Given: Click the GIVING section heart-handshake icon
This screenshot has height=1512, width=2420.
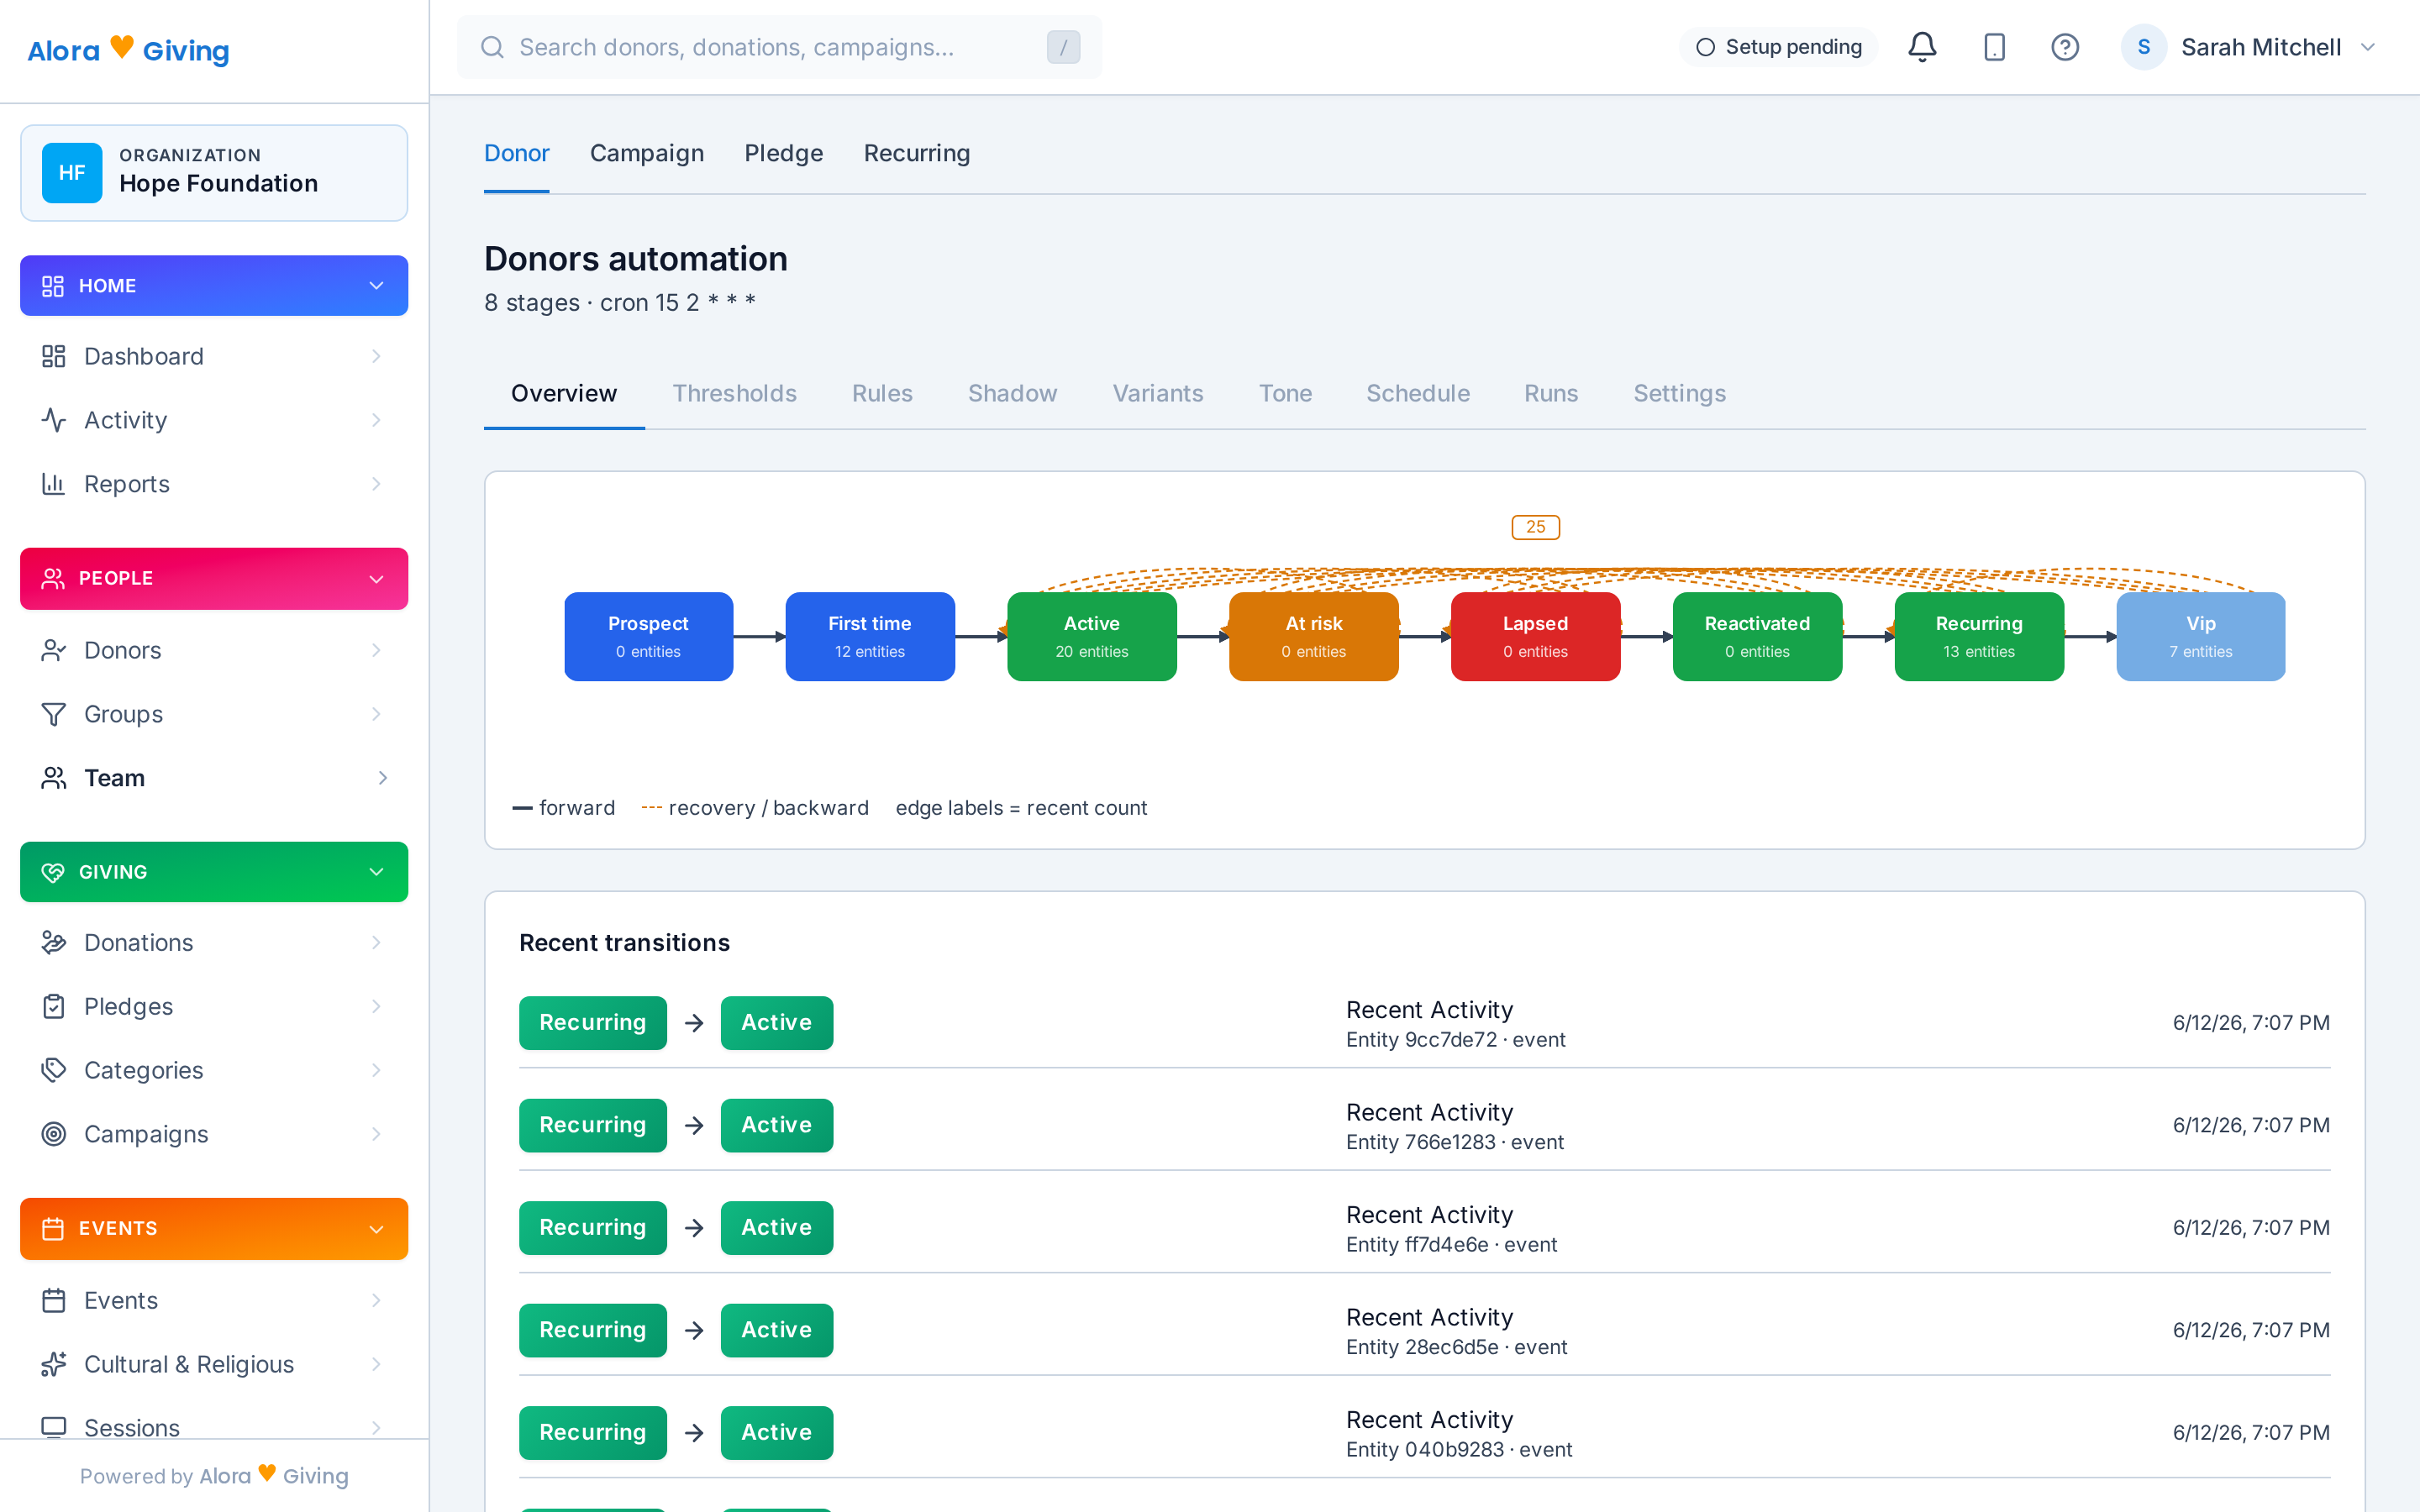Looking at the screenshot, I should 53,872.
